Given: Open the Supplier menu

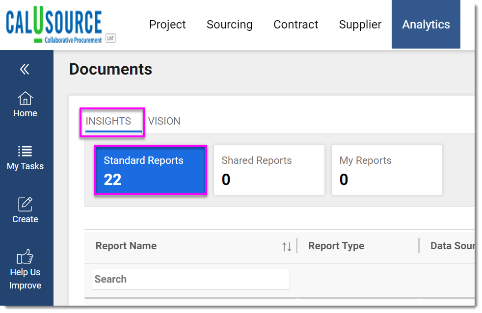Looking at the screenshot, I should pyautogui.click(x=360, y=25).
